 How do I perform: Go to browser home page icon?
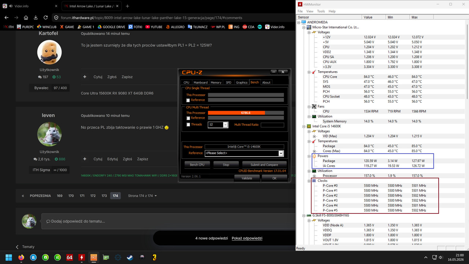(x=26, y=18)
